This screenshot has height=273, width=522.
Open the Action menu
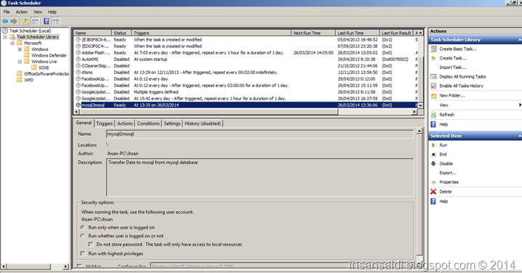(22, 12)
